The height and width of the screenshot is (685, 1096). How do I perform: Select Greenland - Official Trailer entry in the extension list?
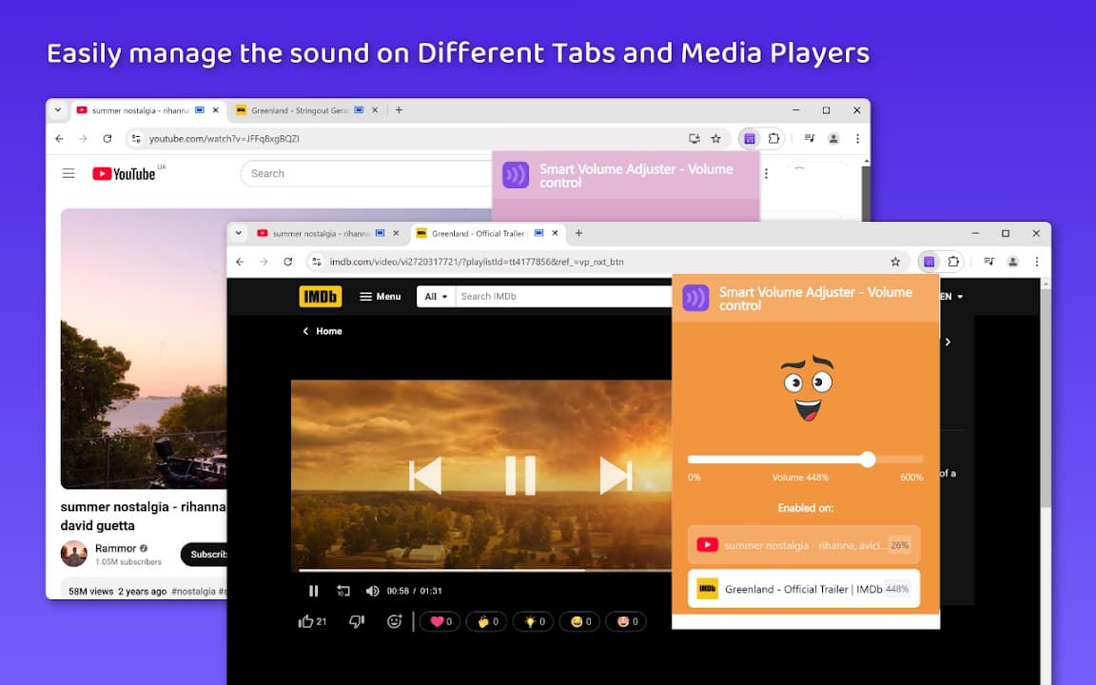tap(804, 589)
